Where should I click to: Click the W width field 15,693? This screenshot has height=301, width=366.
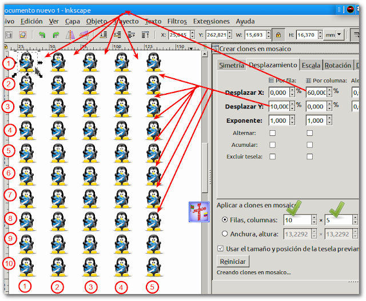[256, 35]
